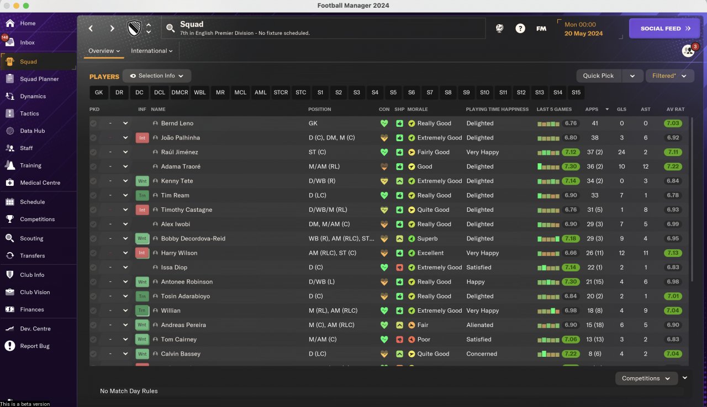Click the player list vertical scrollbar
The width and height of the screenshot is (707, 407).
pos(691,199)
